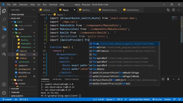Click the master branch indicator in status bar

pyautogui.click(x=7, y=99)
